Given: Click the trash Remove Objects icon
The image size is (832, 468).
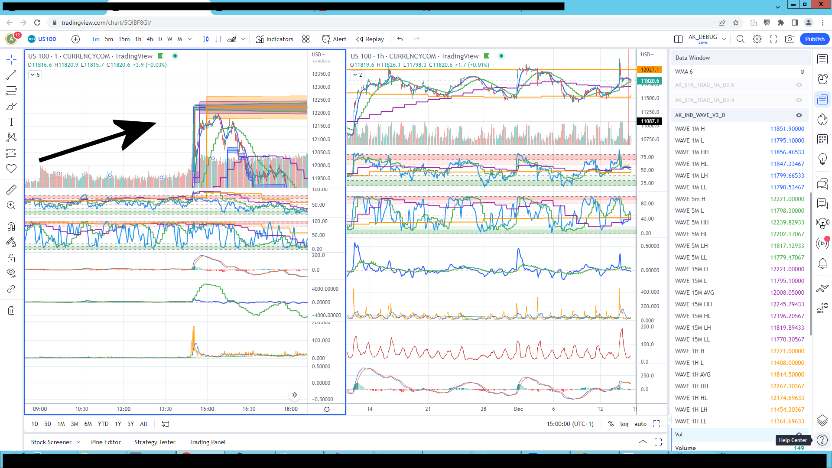Looking at the screenshot, I should coord(11,310).
